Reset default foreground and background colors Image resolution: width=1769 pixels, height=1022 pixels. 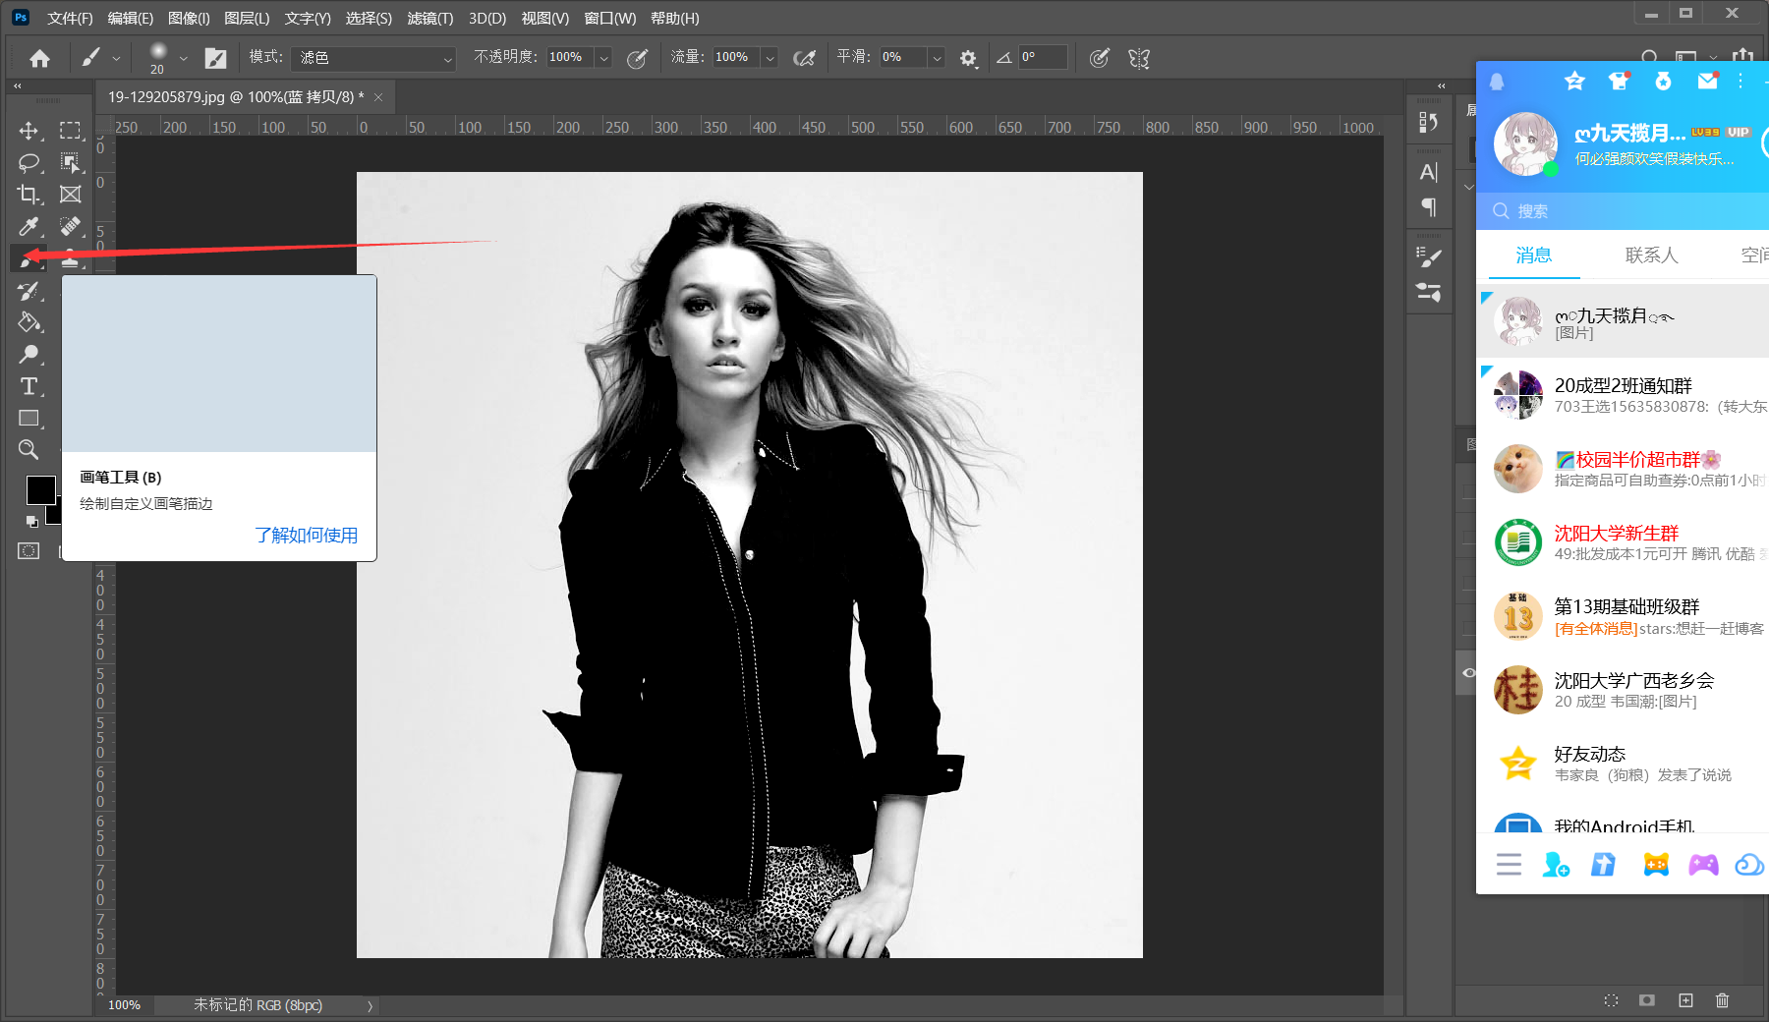pos(31,522)
